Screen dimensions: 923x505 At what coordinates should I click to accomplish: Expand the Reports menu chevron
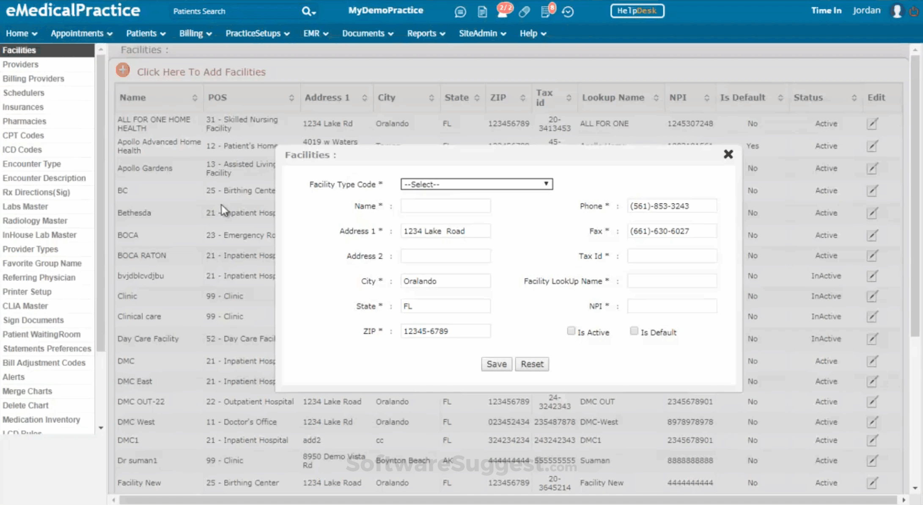(443, 33)
